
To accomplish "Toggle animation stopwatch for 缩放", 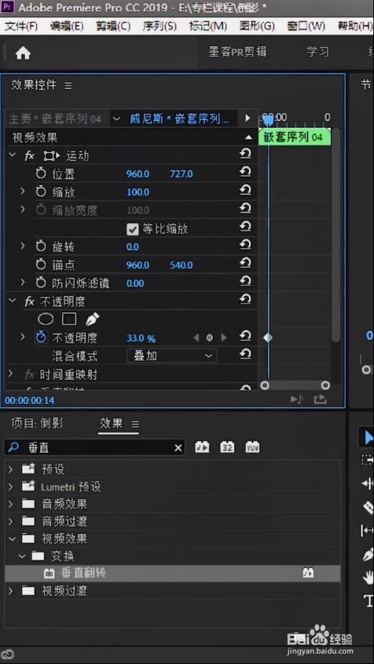I will click(x=41, y=191).
